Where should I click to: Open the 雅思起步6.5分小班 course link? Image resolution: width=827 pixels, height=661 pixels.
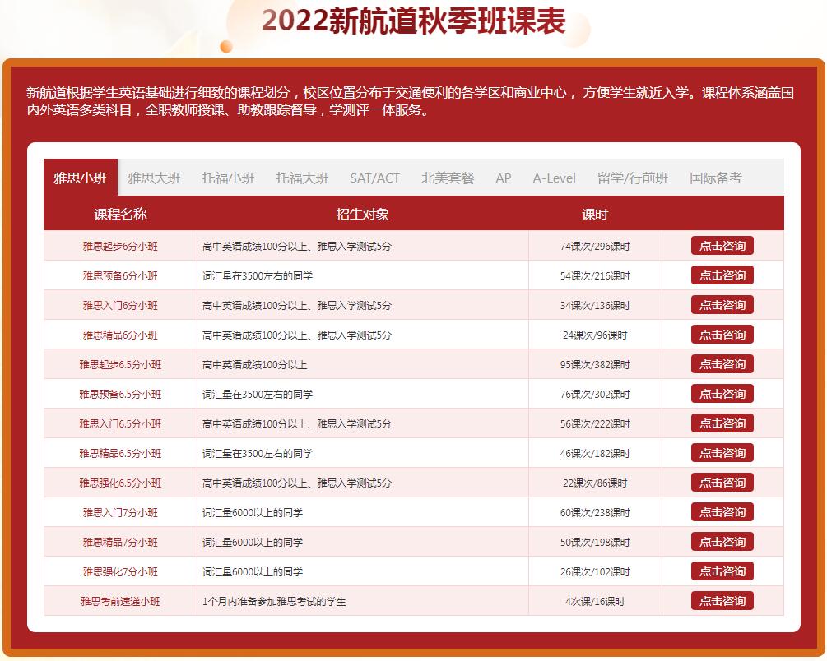click(x=120, y=364)
